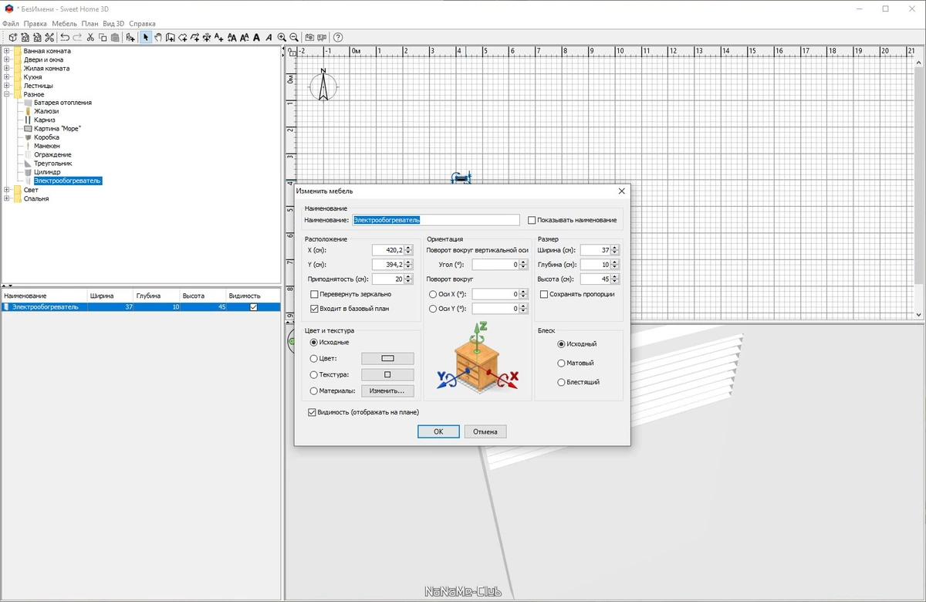Click the Наименование text input field

(x=436, y=220)
